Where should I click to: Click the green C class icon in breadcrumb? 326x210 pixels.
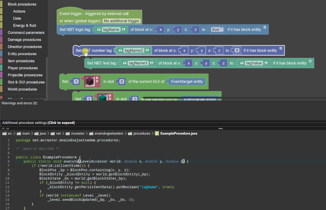[157, 134]
